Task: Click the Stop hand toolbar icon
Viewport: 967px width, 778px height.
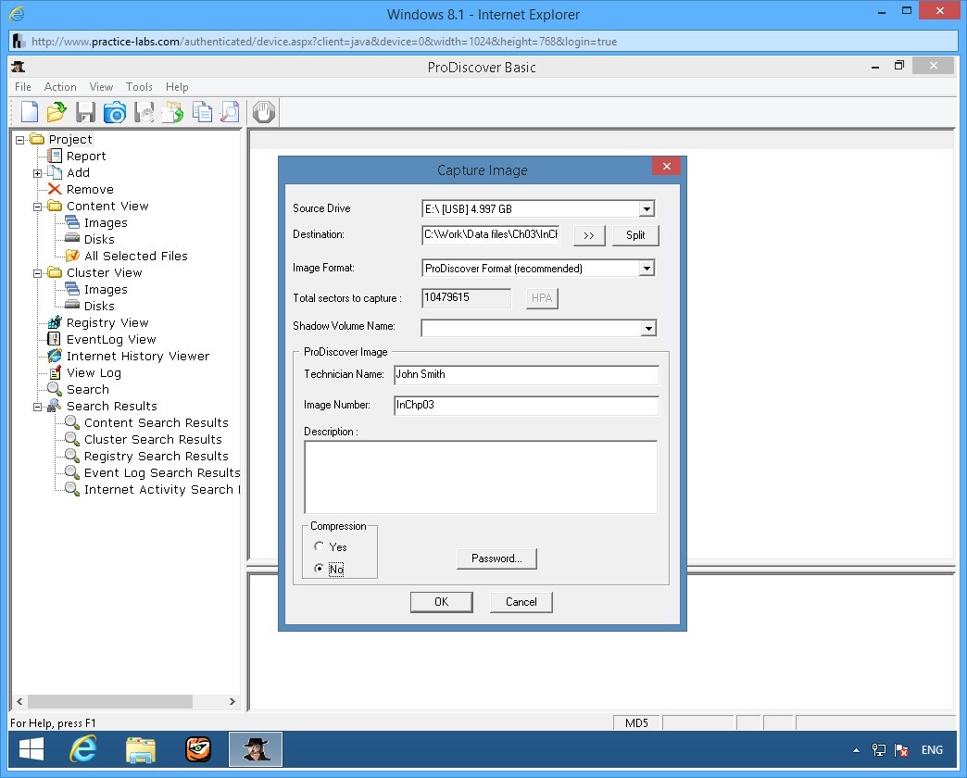Action: [x=264, y=113]
